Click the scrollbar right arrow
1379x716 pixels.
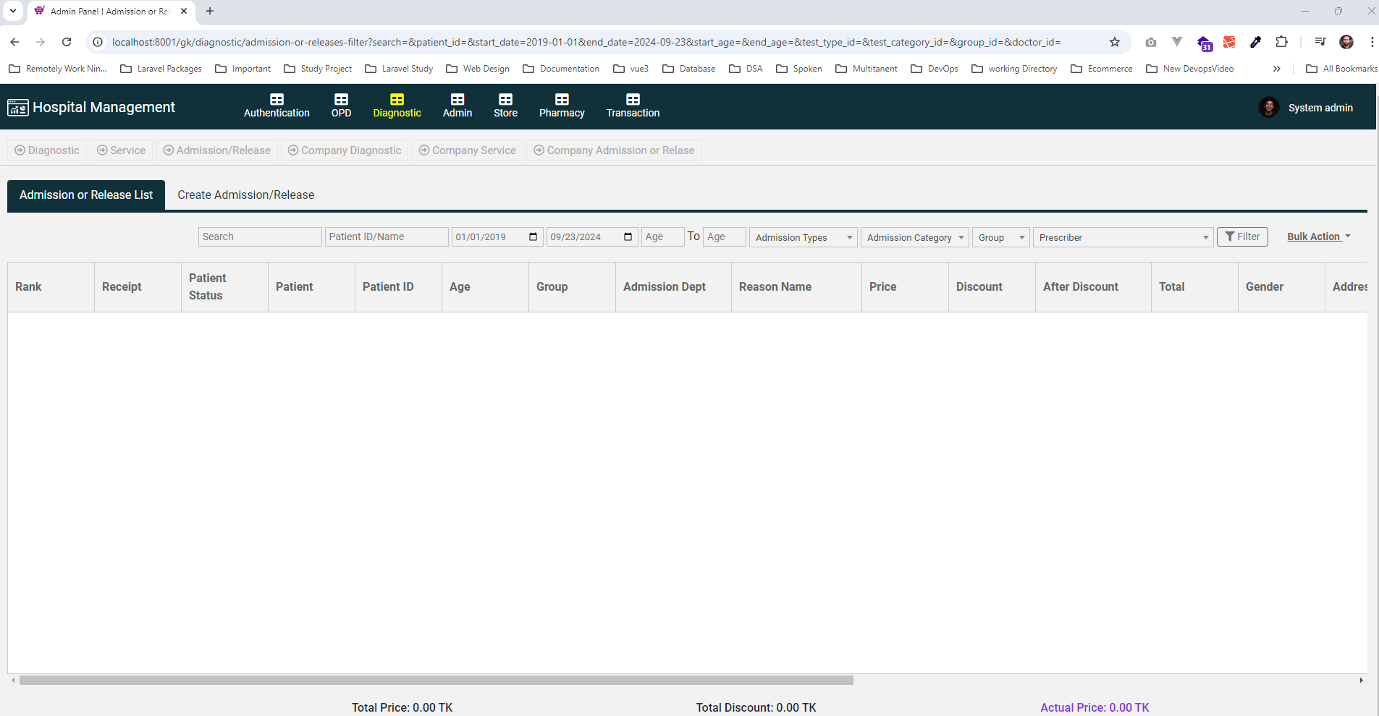pos(1362,680)
